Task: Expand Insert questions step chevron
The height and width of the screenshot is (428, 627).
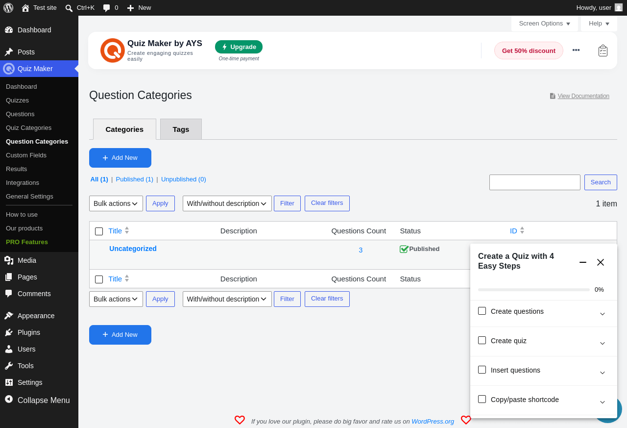Action: tap(603, 373)
